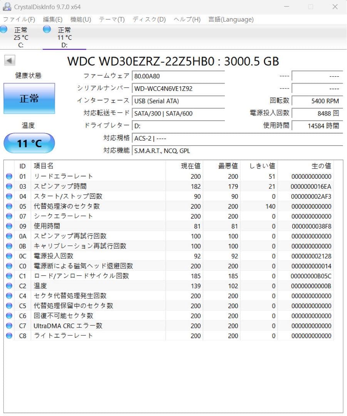Click status orb for ID 0A スピンアップ再試行回数
347x416 pixels.
pos(9,236)
